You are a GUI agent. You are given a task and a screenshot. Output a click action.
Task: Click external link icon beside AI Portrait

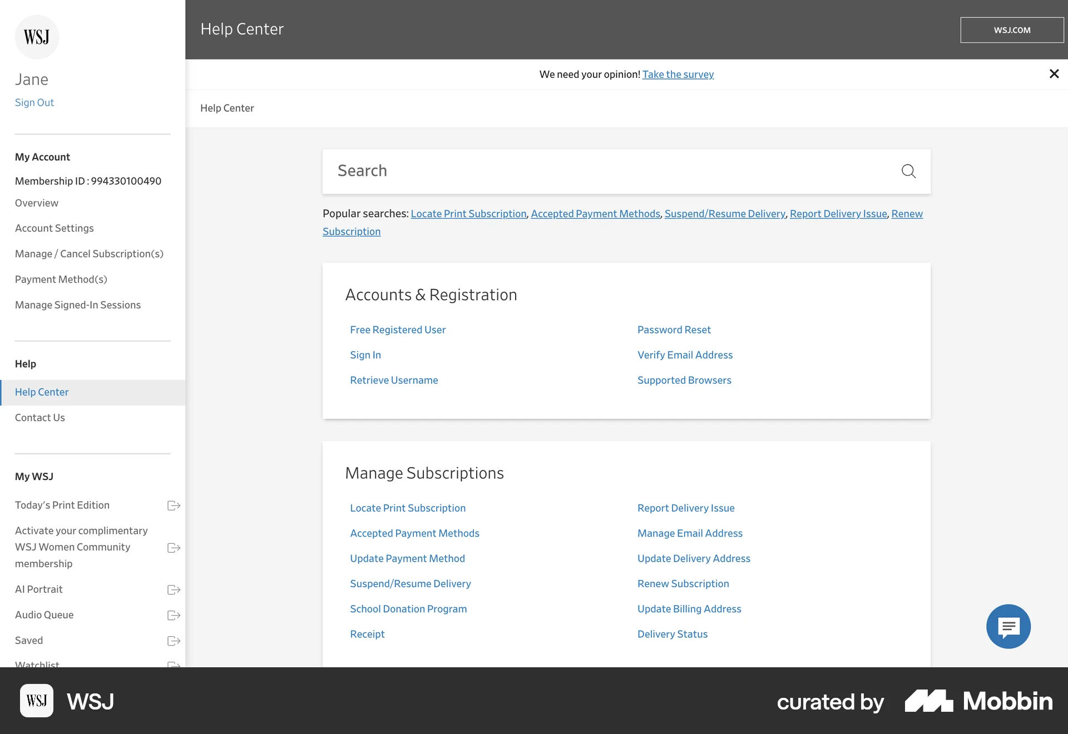point(173,590)
